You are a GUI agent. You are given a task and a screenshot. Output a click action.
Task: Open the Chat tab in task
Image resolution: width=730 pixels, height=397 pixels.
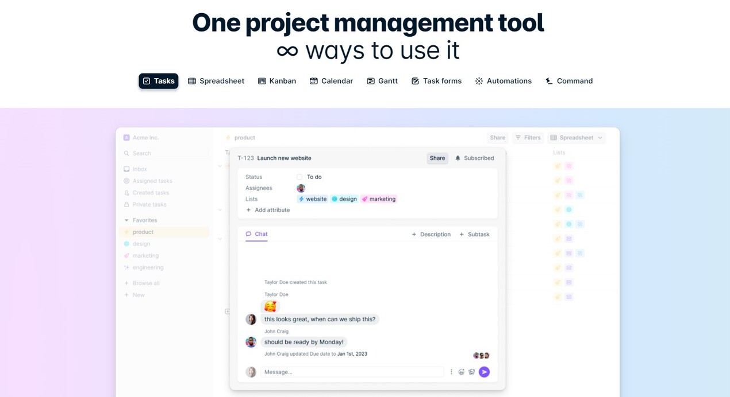point(256,234)
